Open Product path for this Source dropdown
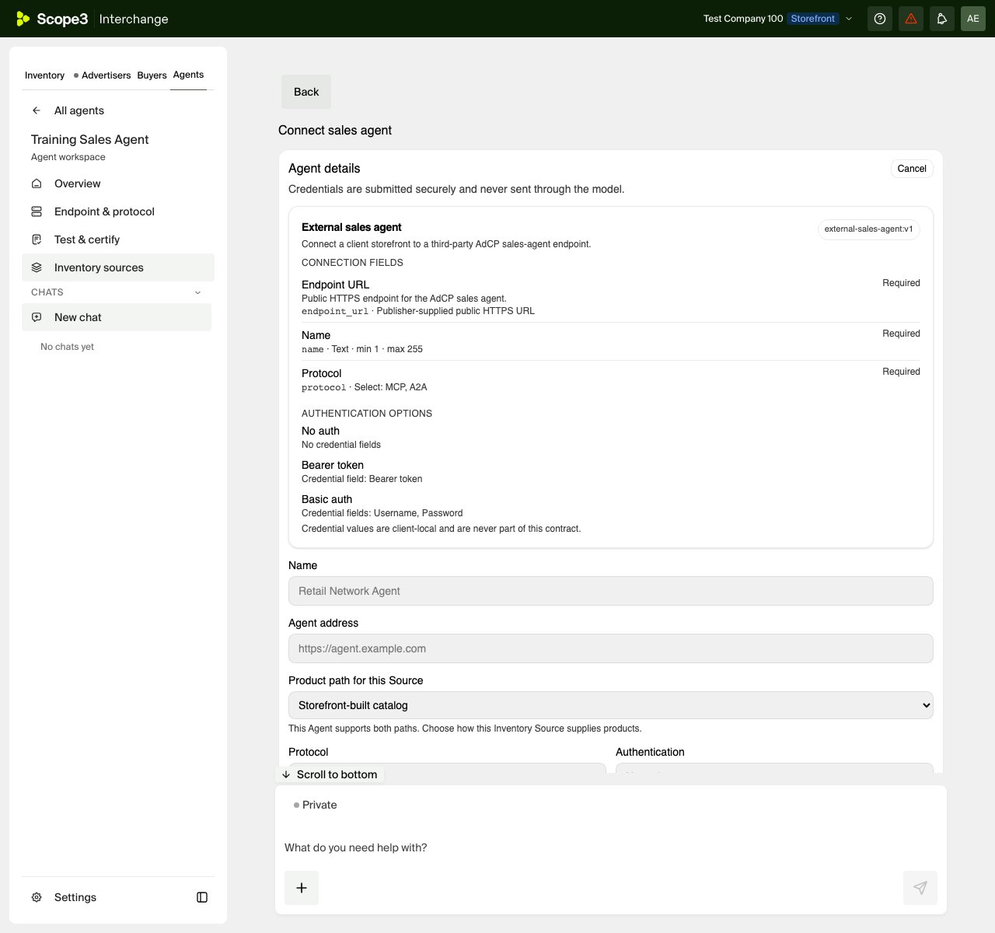Image resolution: width=995 pixels, height=933 pixels. click(x=611, y=705)
